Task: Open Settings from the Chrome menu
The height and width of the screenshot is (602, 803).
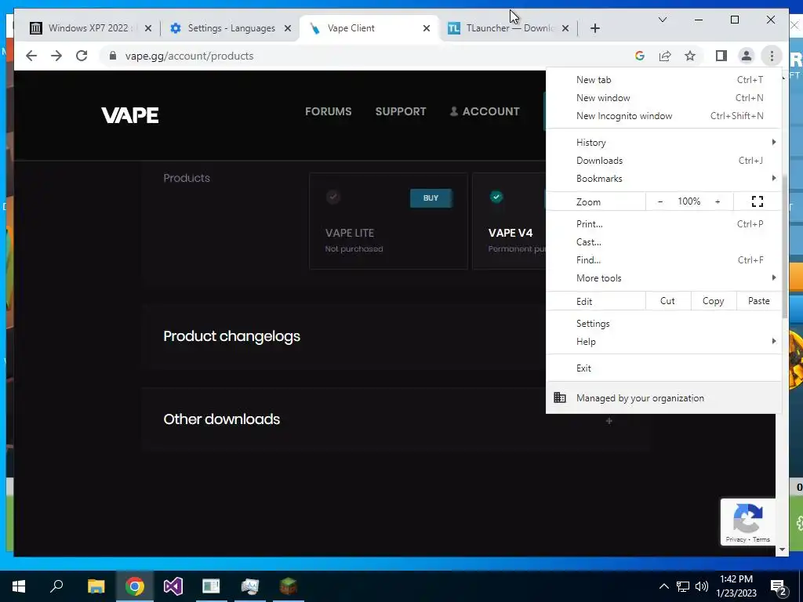Action: (663, 324)
